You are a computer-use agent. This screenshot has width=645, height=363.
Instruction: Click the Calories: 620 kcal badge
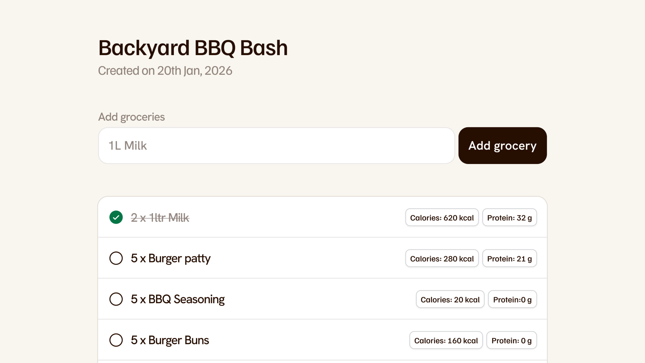(442, 218)
